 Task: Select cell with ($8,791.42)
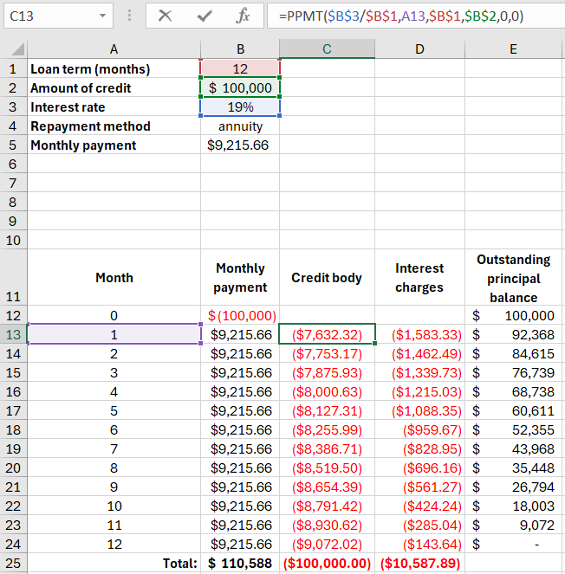(327, 506)
